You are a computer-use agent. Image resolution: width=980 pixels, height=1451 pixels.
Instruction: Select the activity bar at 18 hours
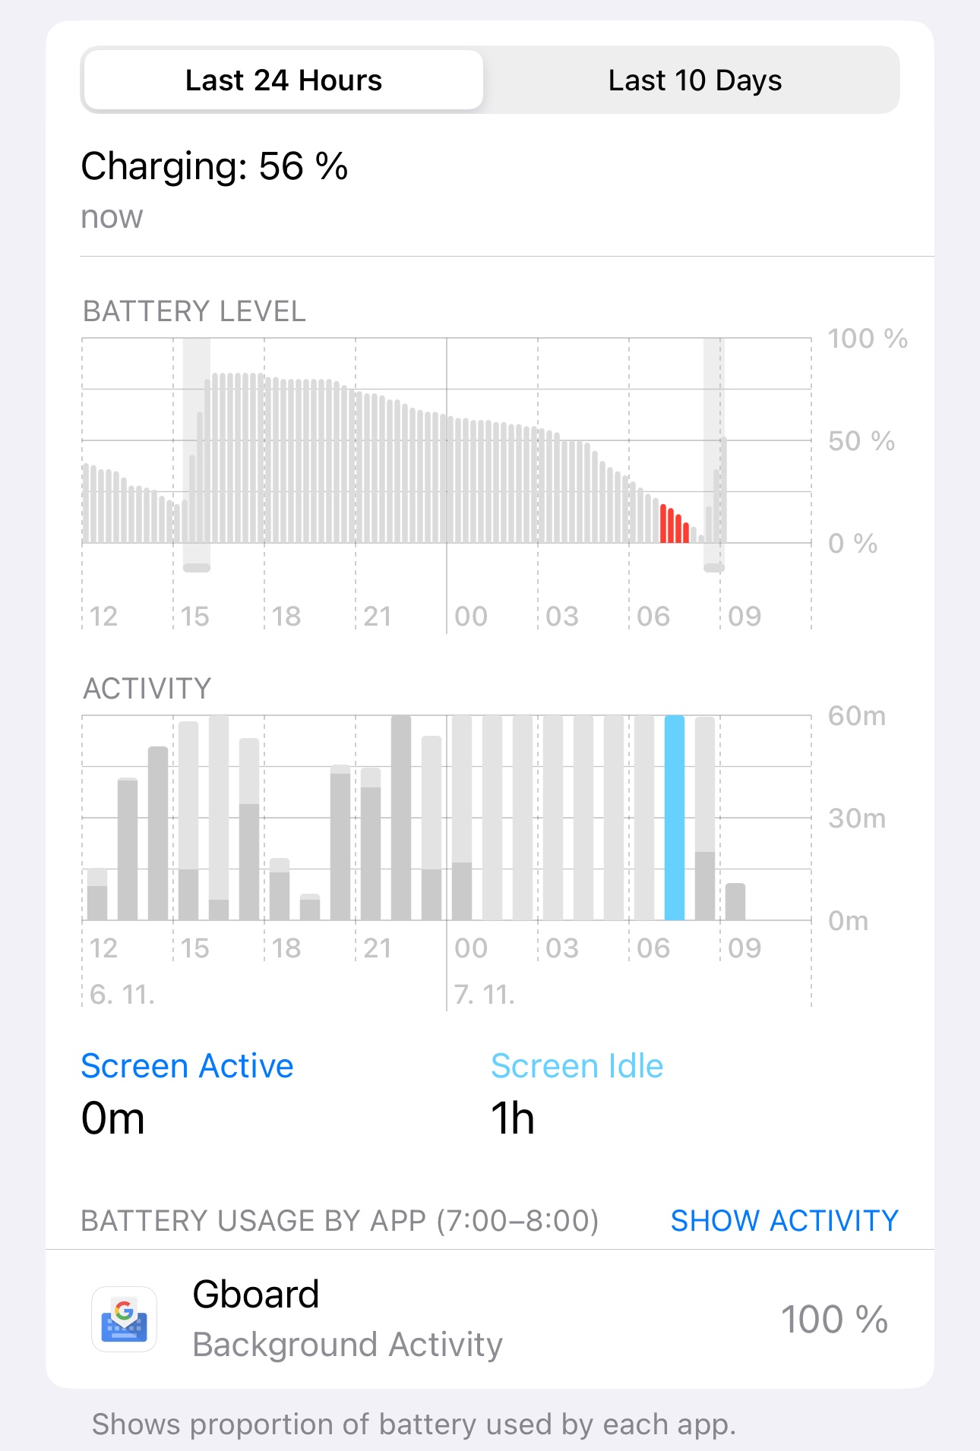click(x=280, y=889)
